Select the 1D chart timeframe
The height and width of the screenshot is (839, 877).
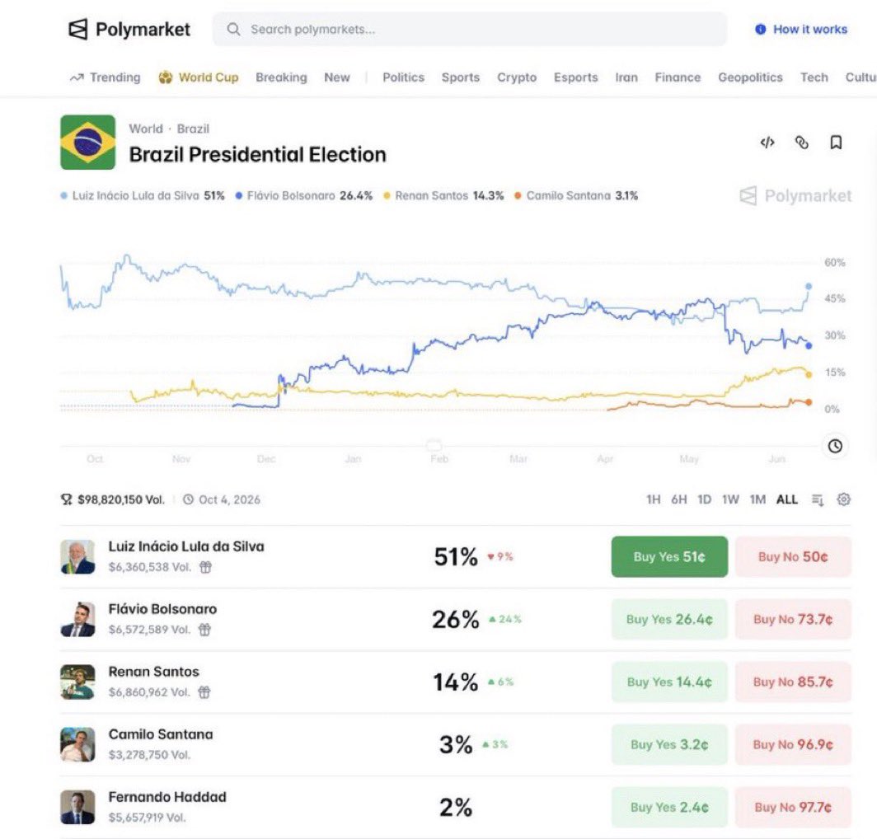tap(704, 499)
